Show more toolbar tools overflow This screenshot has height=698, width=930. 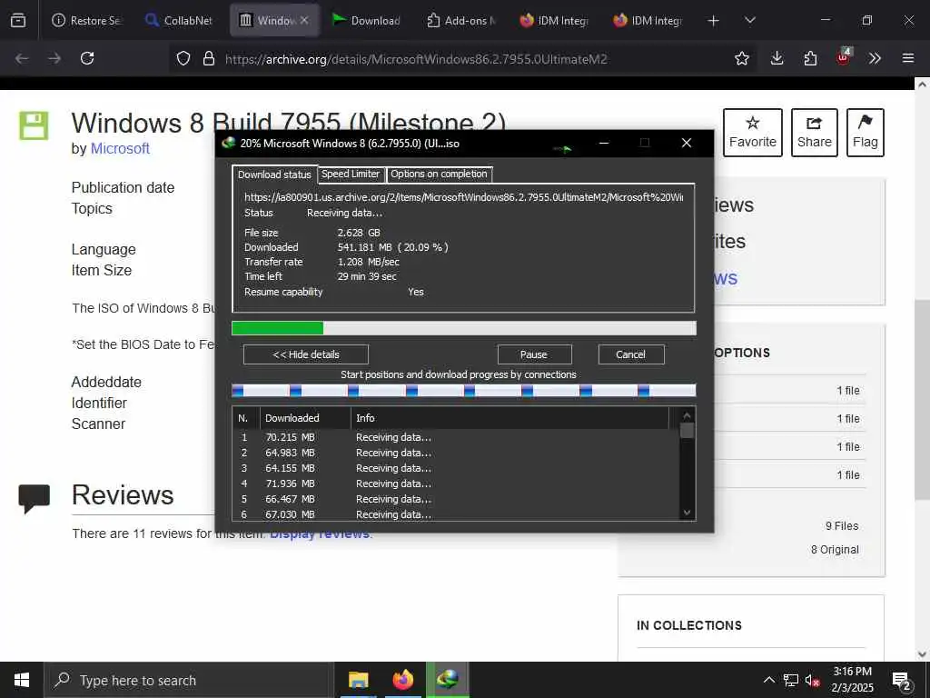[x=875, y=58]
